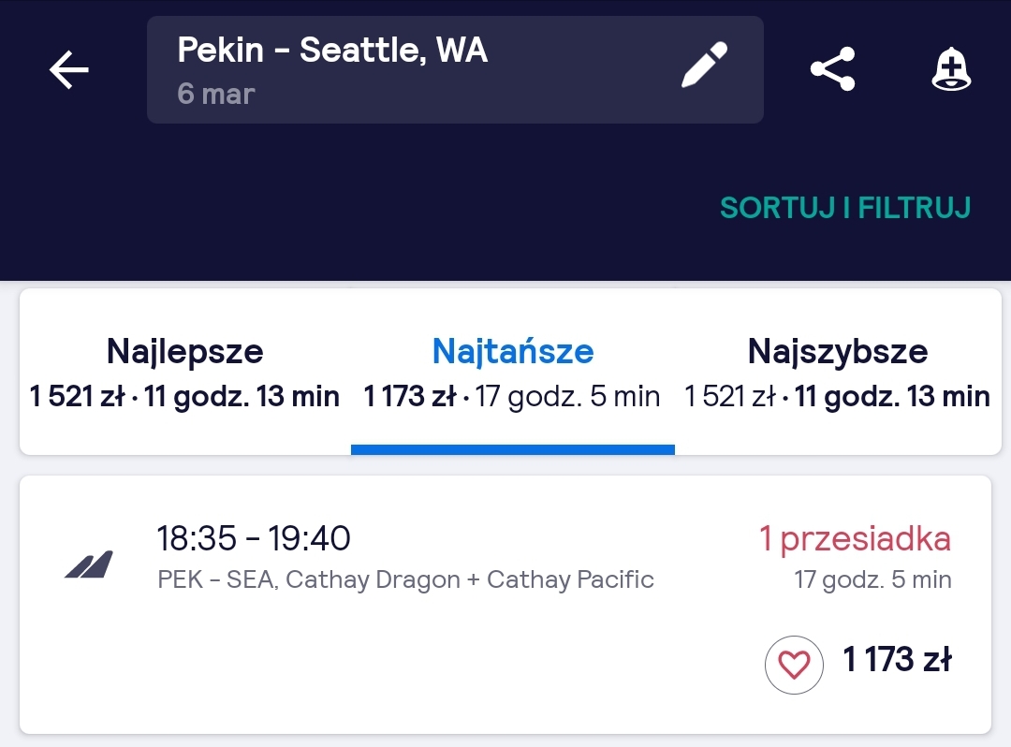This screenshot has height=747, width=1011.
Task: Create a price alert with bell icon
Action: (951, 69)
